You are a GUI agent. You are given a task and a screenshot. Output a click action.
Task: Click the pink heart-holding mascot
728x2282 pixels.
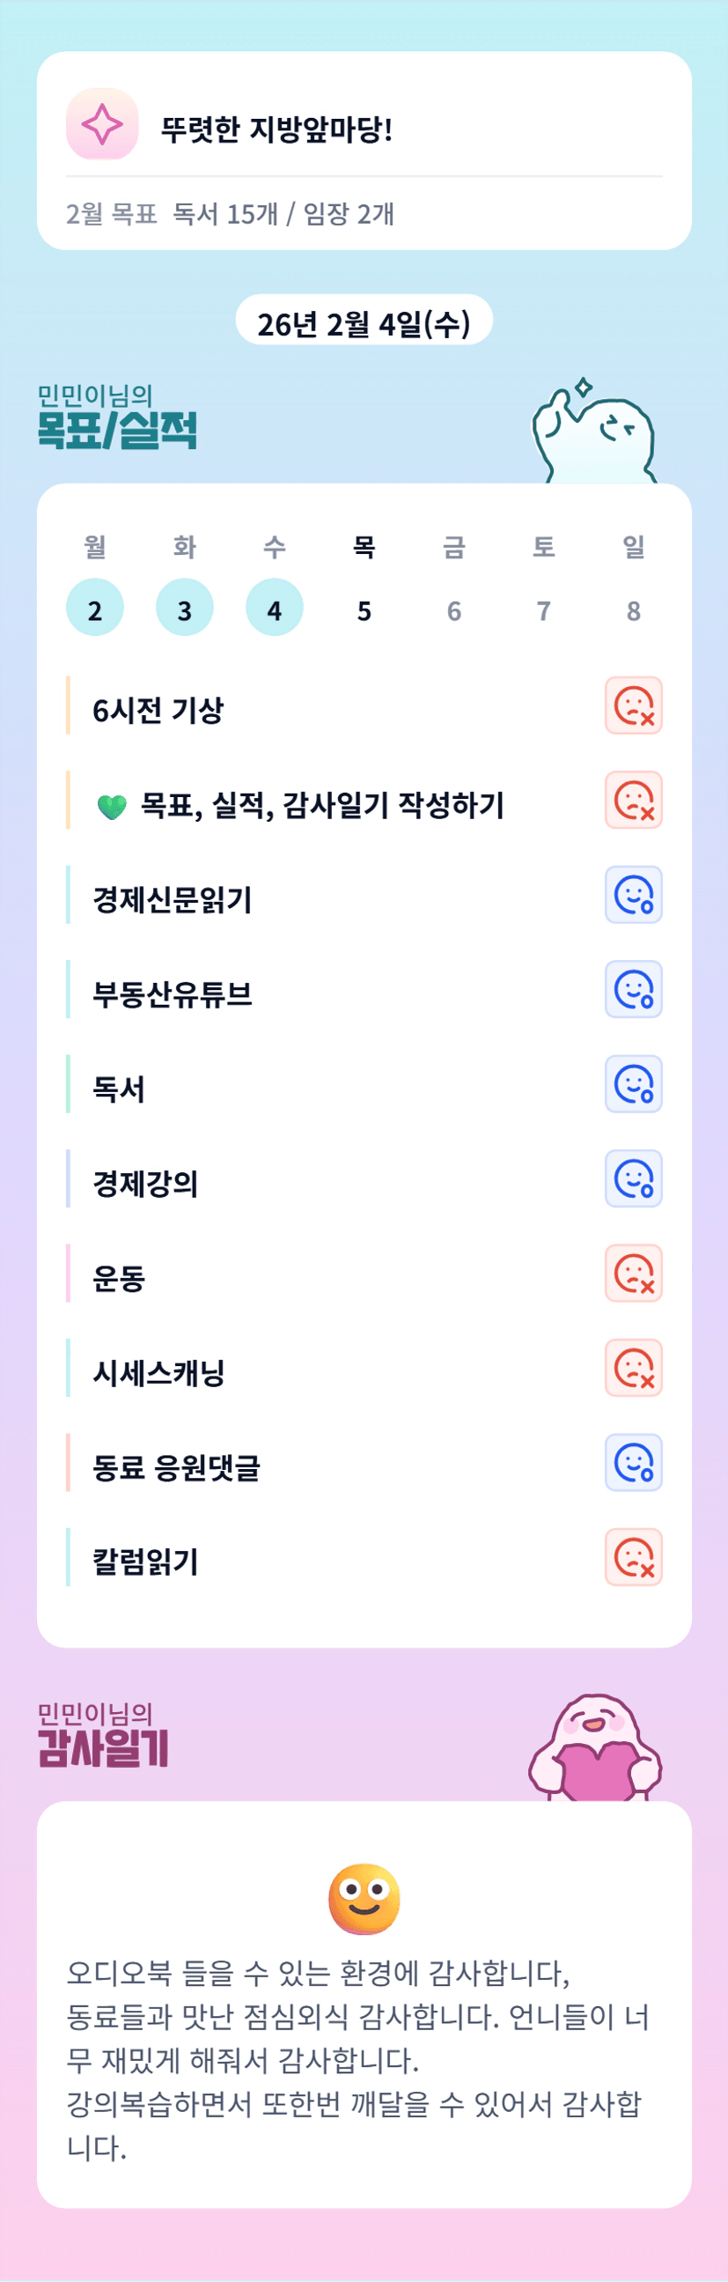point(595,1747)
